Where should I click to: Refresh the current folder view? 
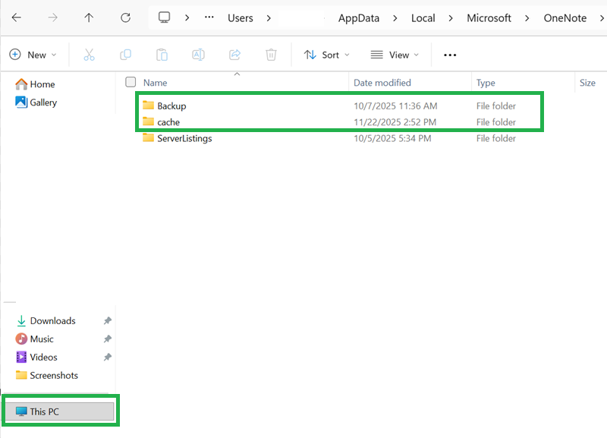[x=125, y=17]
